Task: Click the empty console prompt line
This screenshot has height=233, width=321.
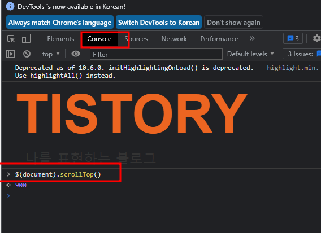Action: point(161,196)
